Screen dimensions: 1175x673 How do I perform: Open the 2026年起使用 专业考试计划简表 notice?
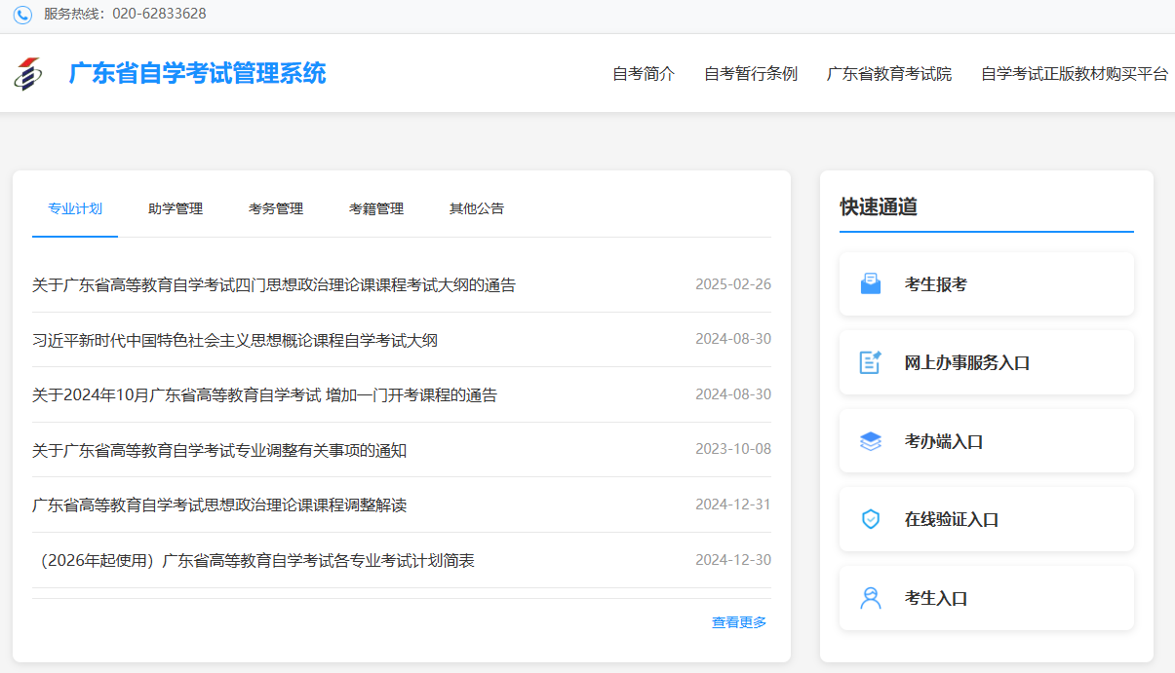[254, 560]
